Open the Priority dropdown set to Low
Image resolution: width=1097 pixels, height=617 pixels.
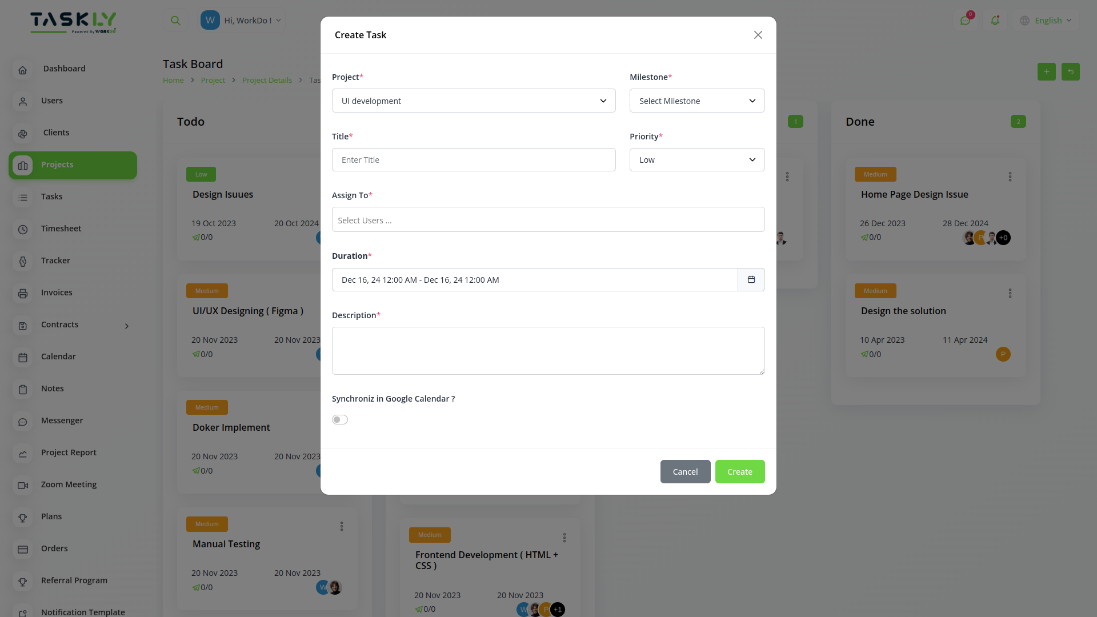click(697, 159)
